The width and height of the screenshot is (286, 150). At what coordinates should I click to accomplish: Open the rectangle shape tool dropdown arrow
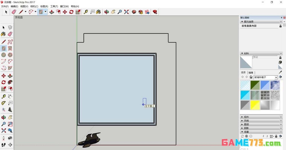pyautogui.click(x=45, y=12)
